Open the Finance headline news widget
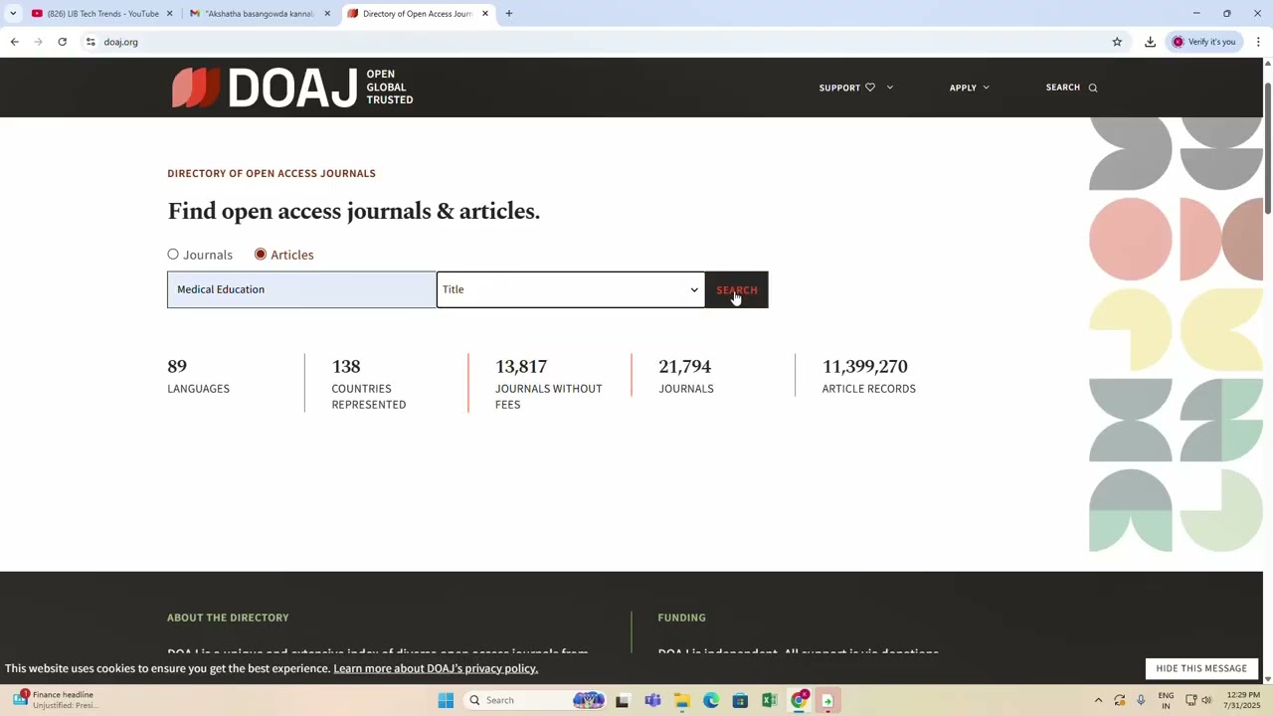This screenshot has height=716, width=1273. [56, 700]
